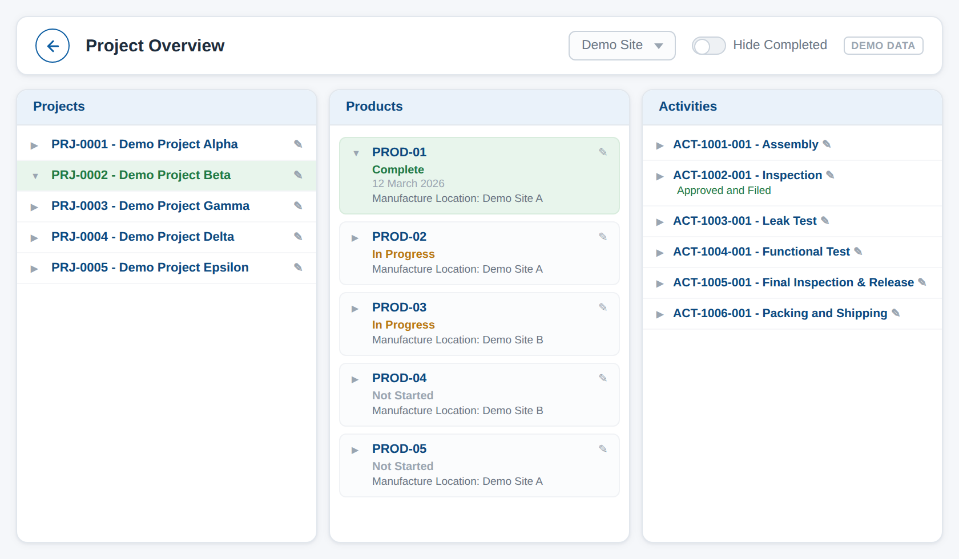Expand ACT-1004-001 Functional Test arrow
The width and height of the screenshot is (959, 559).
[660, 253]
